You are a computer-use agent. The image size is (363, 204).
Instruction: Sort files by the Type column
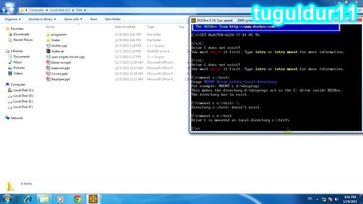click(x=150, y=27)
